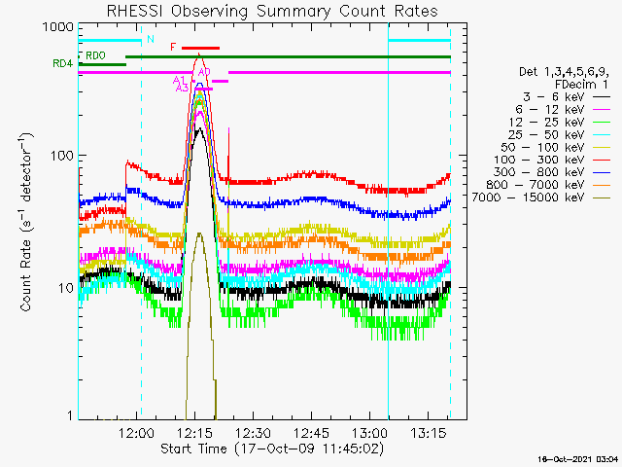Click the '13:15' time axis label
The image size is (622, 467).
pyautogui.click(x=428, y=433)
